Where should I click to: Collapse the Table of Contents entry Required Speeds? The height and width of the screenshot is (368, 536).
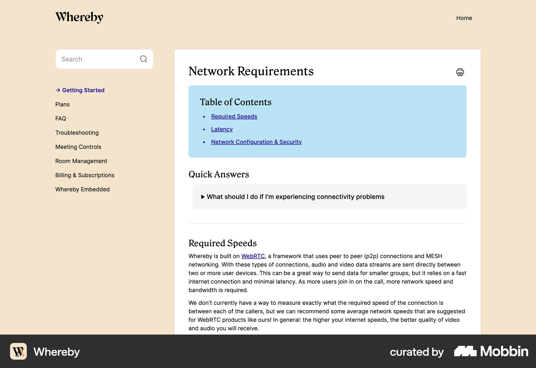[234, 116]
